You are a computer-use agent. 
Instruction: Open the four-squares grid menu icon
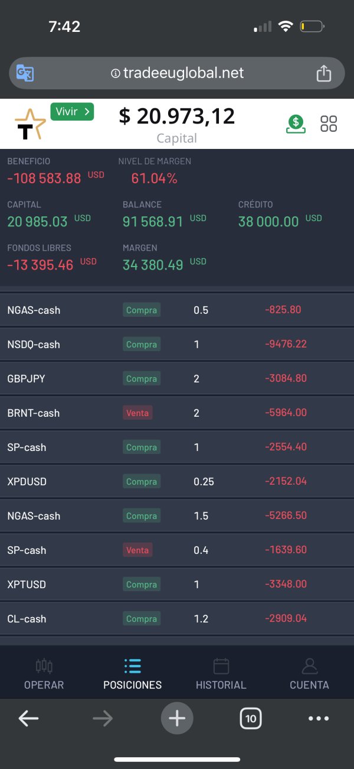pos(329,124)
